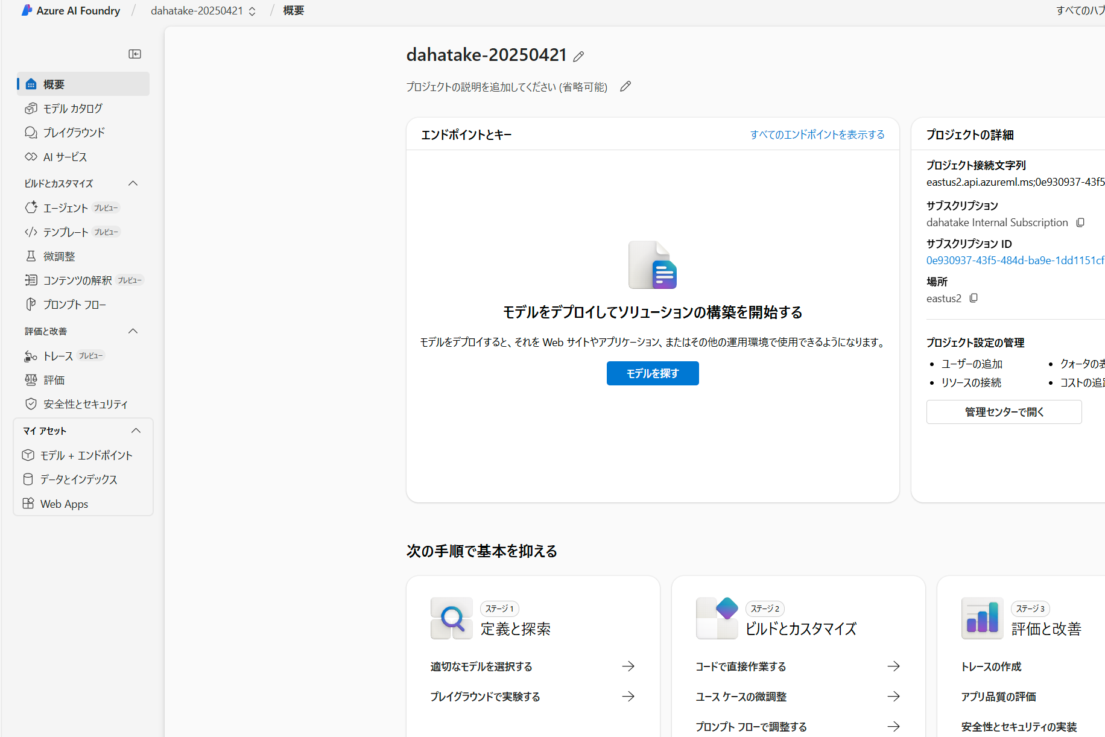Click arrow next to ユース ケースの微調整
Viewport: 1105px width, 737px height.
pos(894,697)
